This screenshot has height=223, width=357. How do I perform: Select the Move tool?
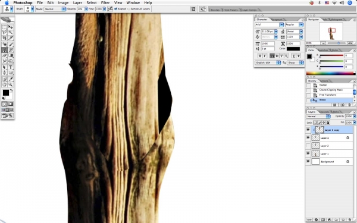[11, 27]
